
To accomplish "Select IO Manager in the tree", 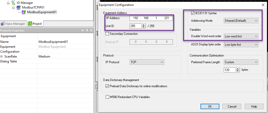I will coord(25,3).
